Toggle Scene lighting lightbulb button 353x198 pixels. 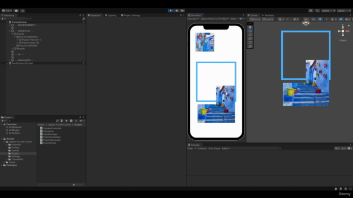[320, 19]
